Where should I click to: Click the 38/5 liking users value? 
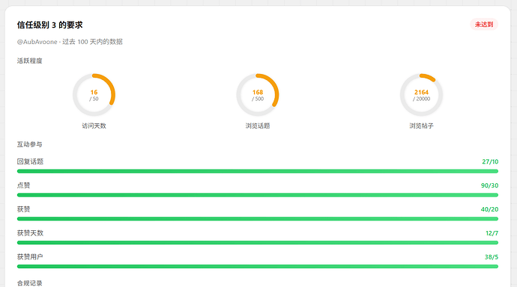492,257
